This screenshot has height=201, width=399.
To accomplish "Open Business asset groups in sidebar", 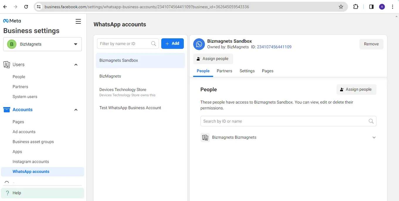I will coord(33,142).
